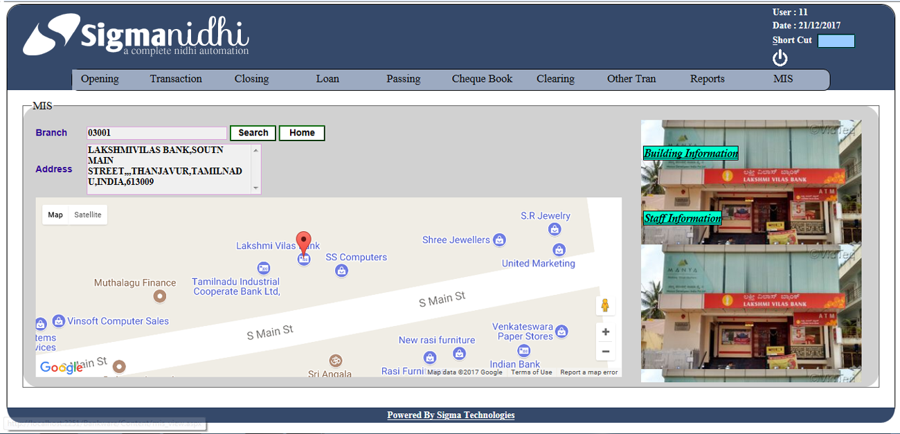
Task: Focus the Short Cut input box
Action: (x=836, y=41)
